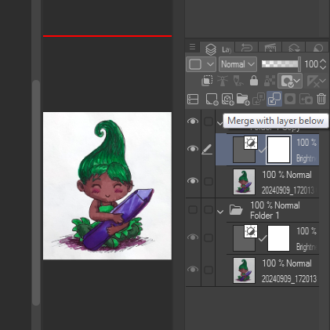Toggle Lock Transparent Pixels icon

click(x=269, y=81)
